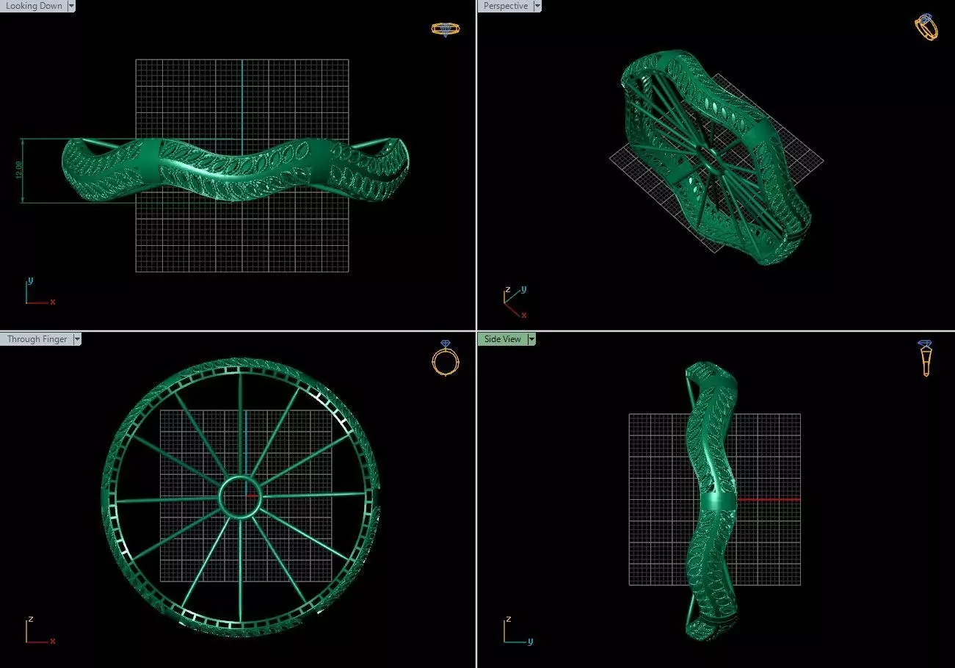Screen dimensions: 955x668
Task: Select the ring model in Perspective view
Action: click(716, 157)
